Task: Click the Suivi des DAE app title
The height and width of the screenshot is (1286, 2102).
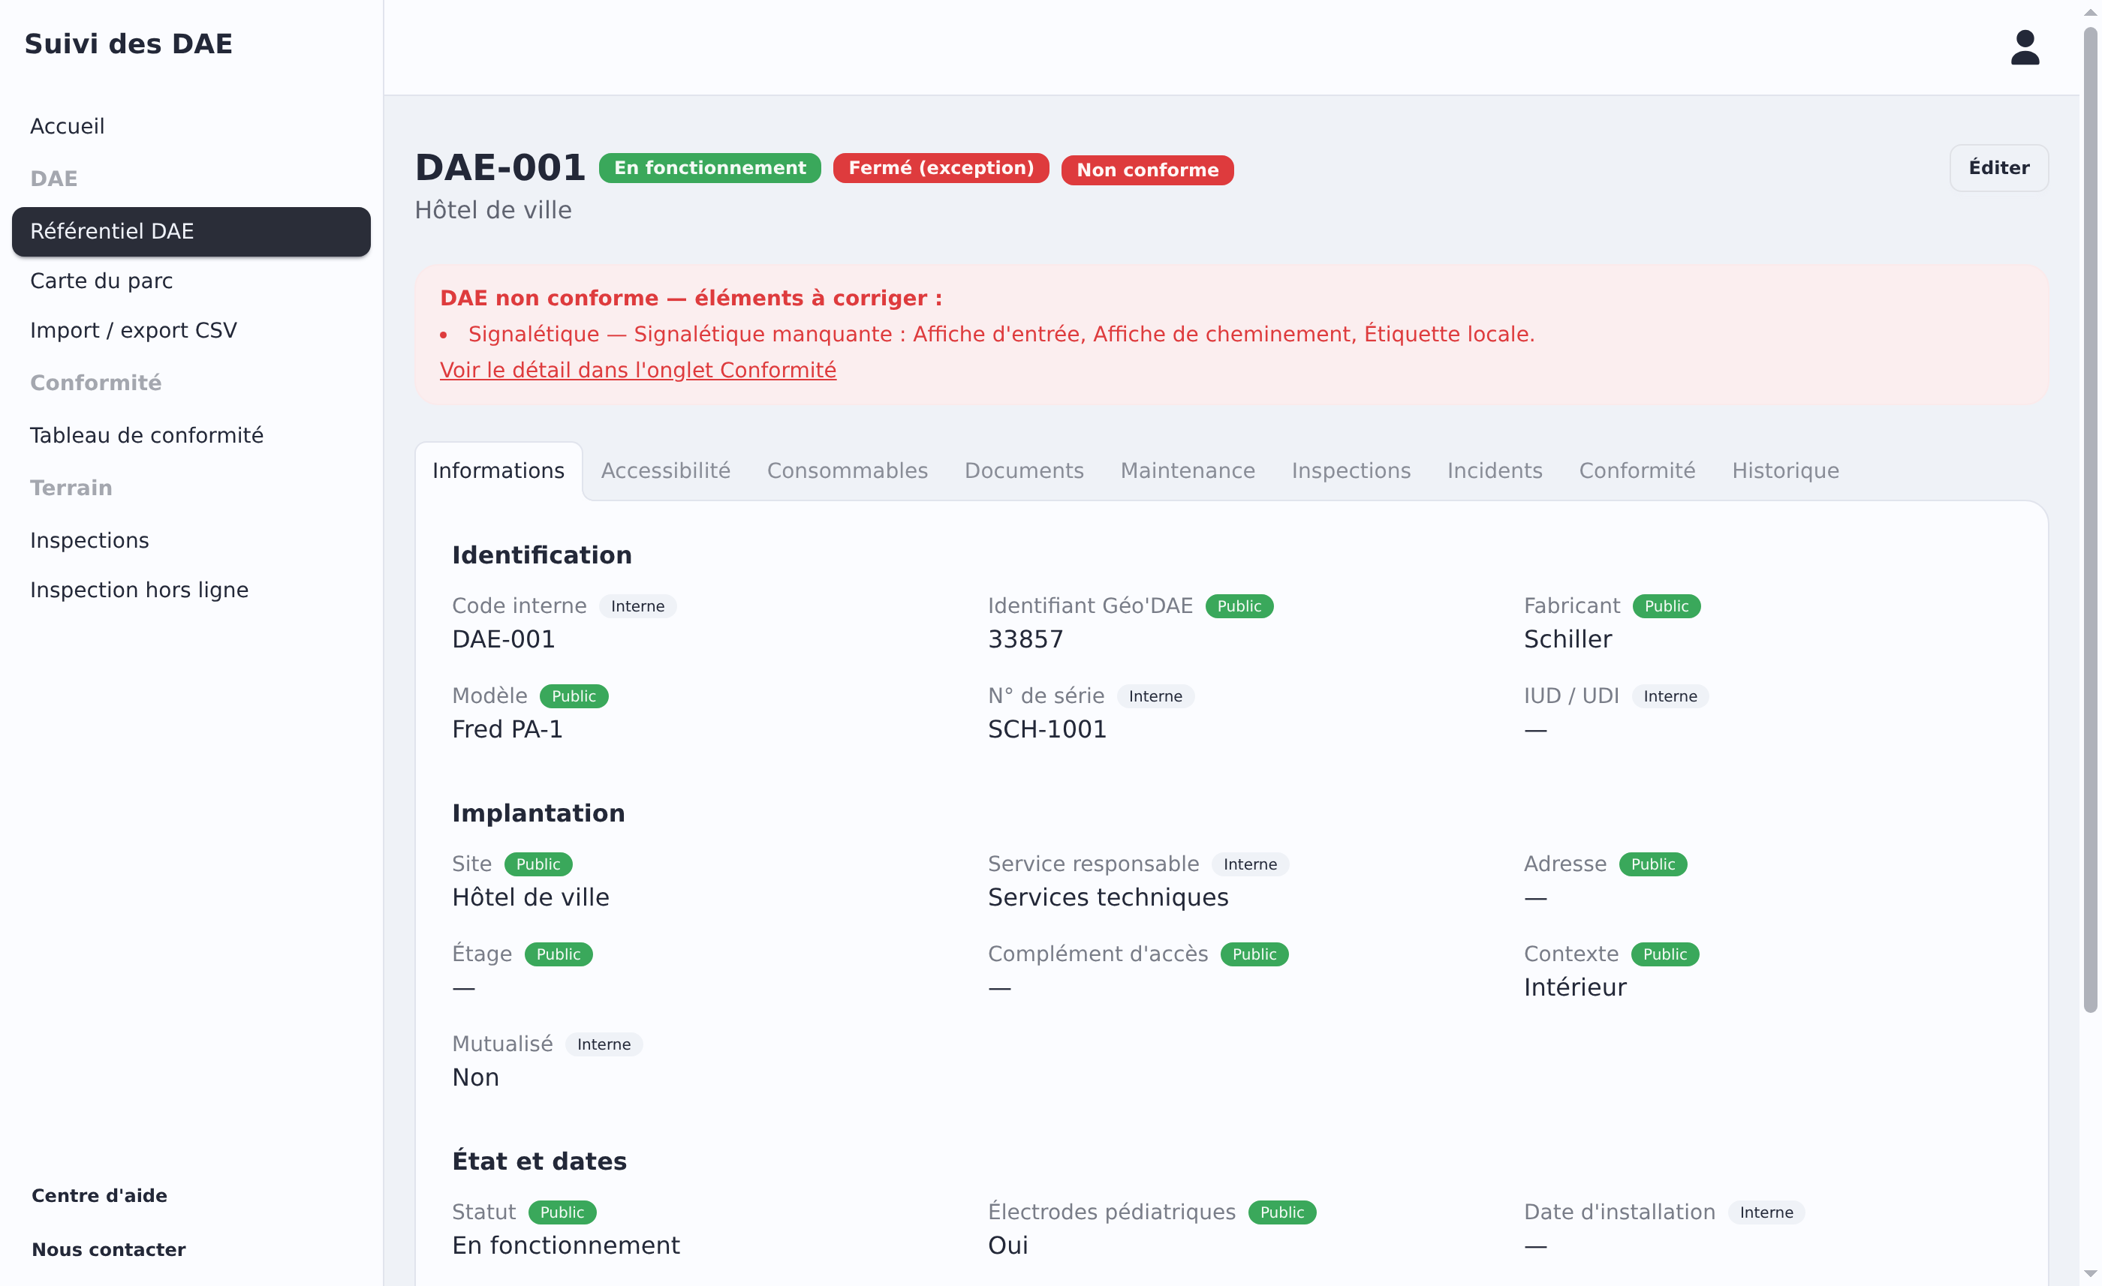Action: point(128,44)
